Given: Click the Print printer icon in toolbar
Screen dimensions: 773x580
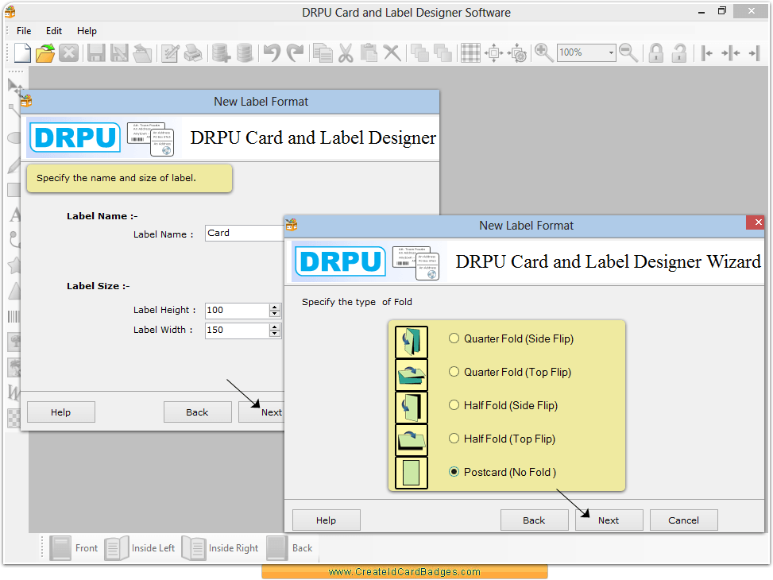Looking at the screenshot, I should [193, 52].
